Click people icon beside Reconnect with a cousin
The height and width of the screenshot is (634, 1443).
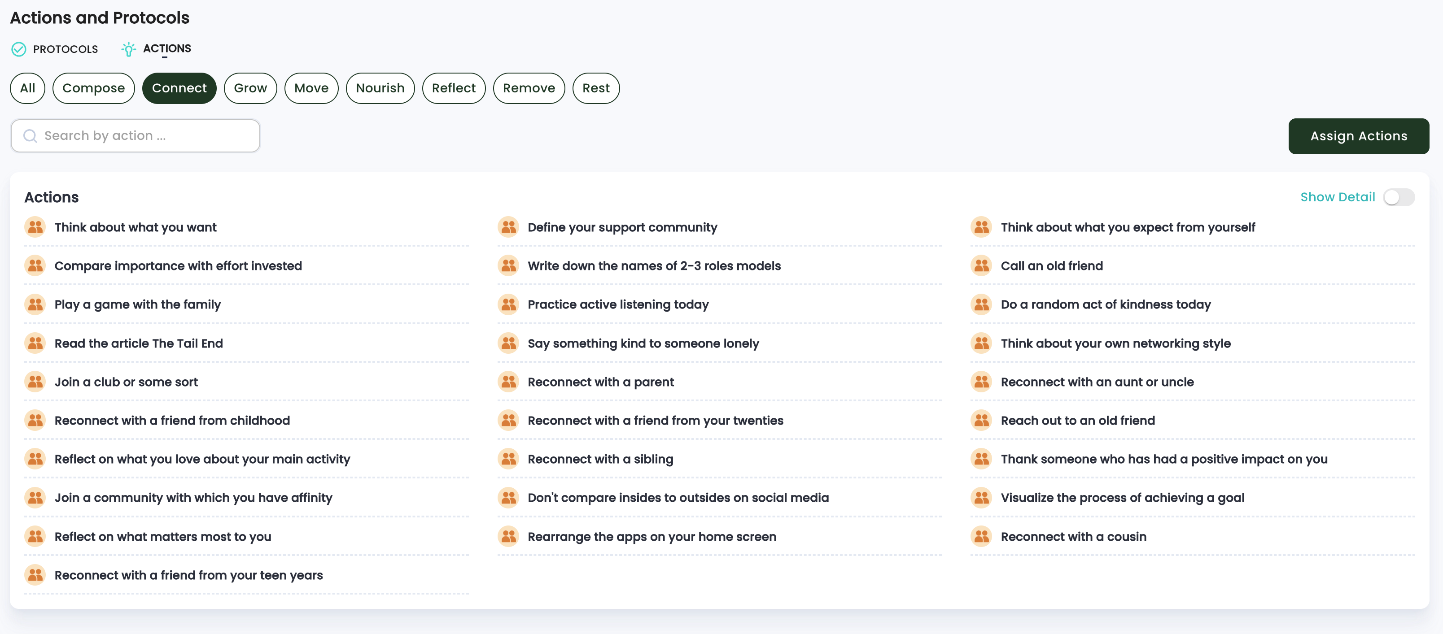tap(981, 536)
